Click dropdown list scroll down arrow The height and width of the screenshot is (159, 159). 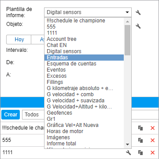(x=127, y=145)
